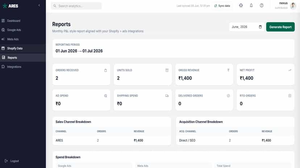
Task: Open the support headset icon in header
Action: click(241, 5)
